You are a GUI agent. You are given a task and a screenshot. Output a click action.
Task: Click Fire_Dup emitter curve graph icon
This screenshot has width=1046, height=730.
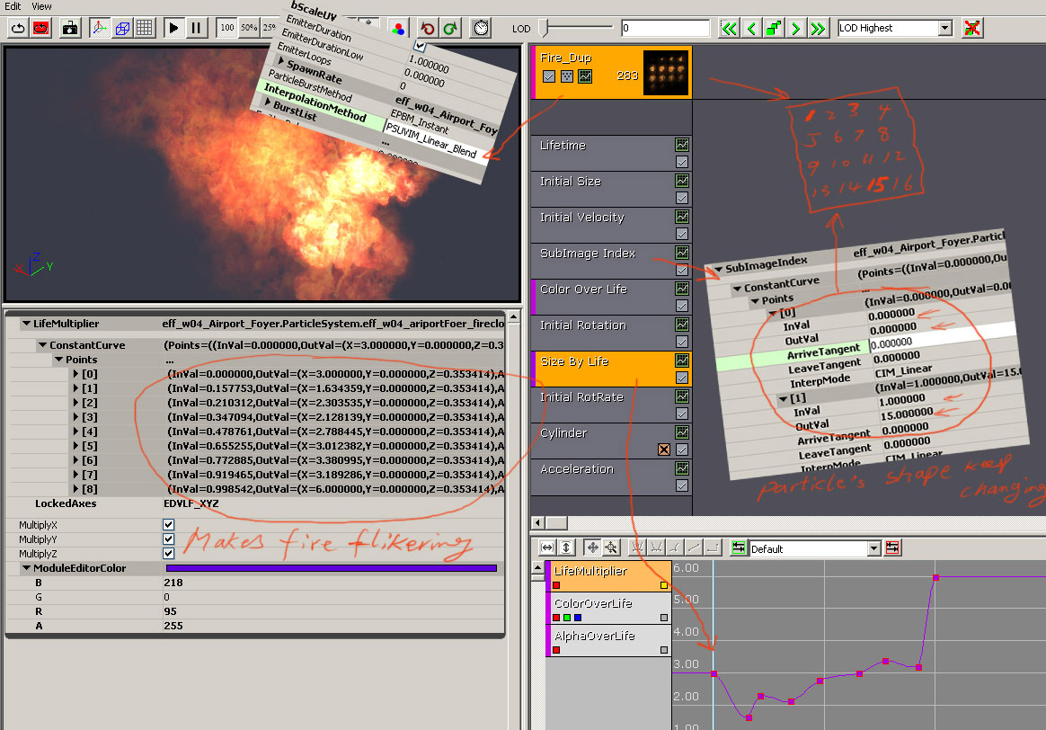pos(585,76)
